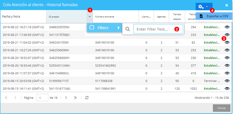This screenshot has height=114, width=233.
Task: Sort by ID presen column header
Action: pos(67,17)
